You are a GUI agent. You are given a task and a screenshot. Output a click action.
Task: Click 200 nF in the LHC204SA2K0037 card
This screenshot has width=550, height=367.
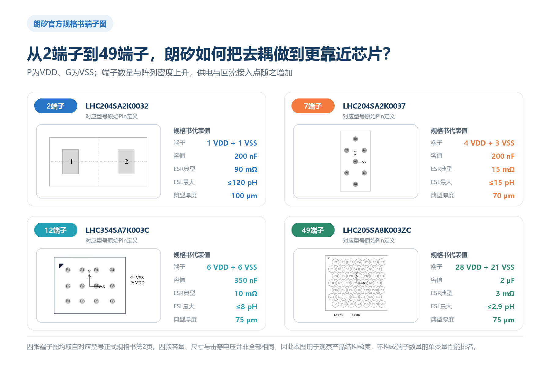click(503, 156)
